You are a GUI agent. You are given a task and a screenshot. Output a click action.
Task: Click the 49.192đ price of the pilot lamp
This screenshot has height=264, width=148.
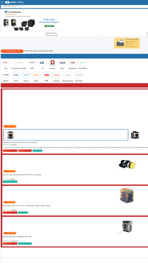(6, 179)
